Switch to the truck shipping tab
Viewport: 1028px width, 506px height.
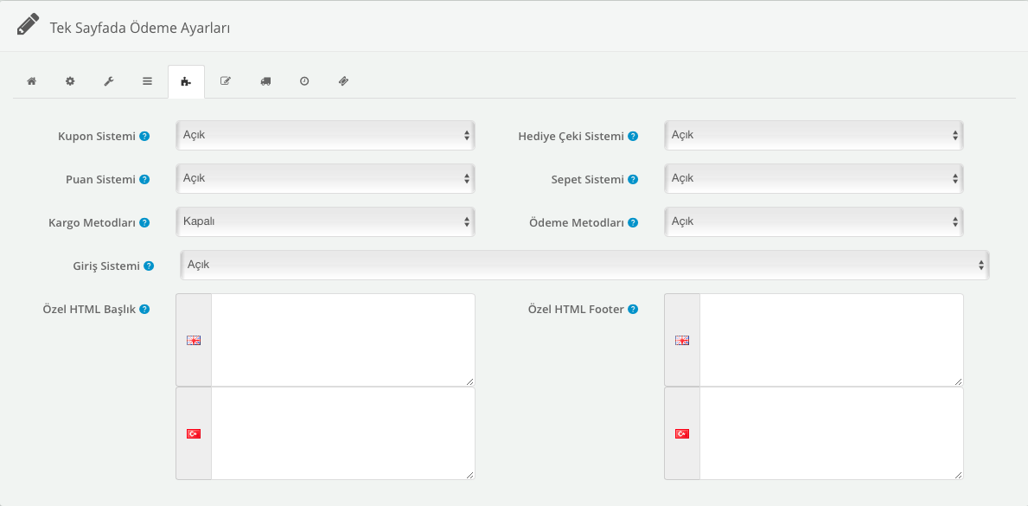pyautogui.click(x=265, y=81)
